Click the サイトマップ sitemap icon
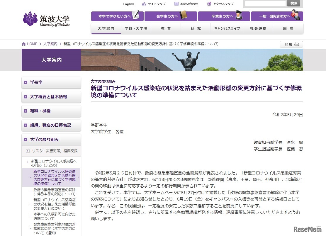 144,4
